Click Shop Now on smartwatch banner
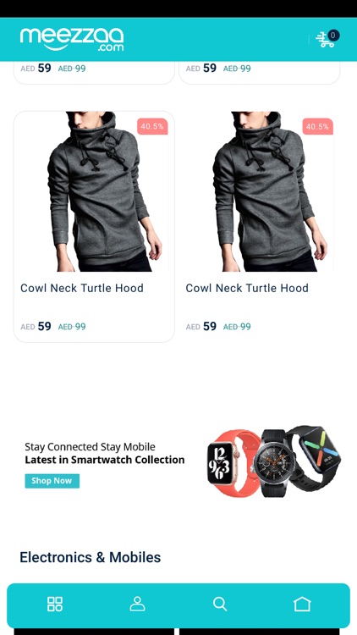The image size is (357, 635). click(52, 481)
